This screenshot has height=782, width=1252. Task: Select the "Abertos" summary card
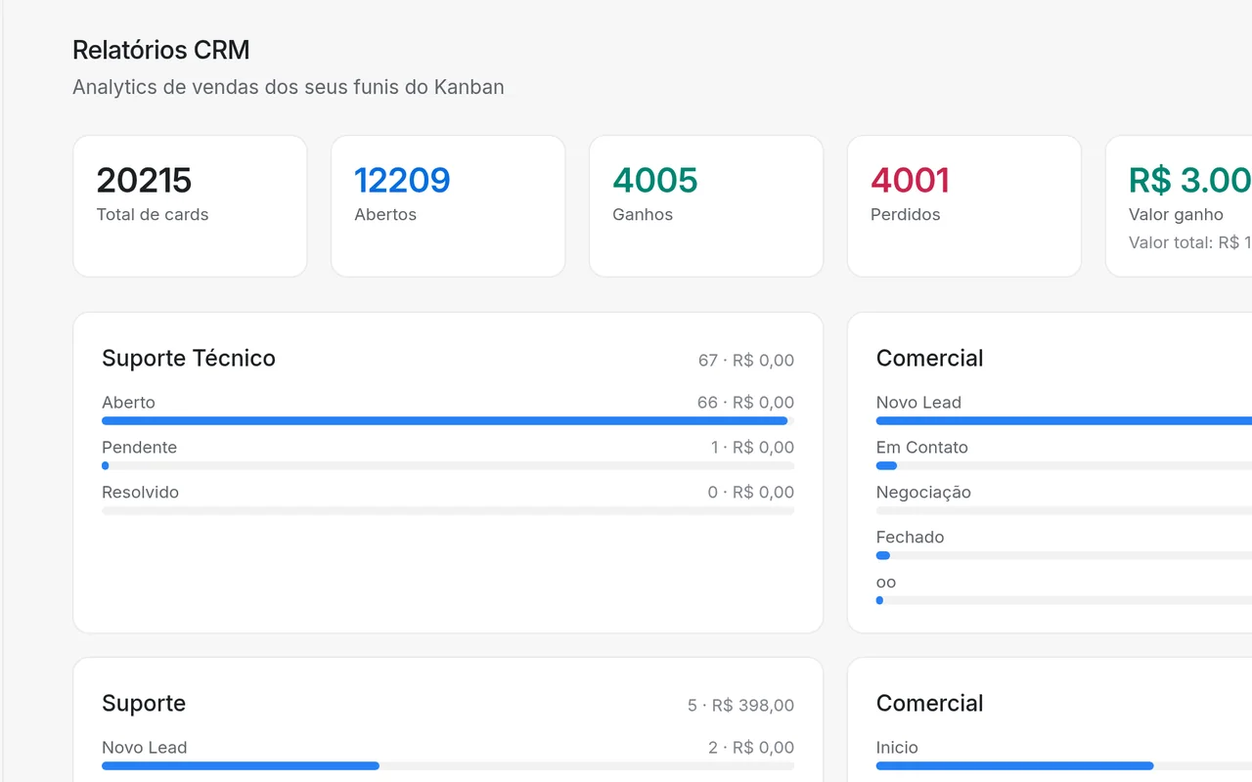click(448, 206)
